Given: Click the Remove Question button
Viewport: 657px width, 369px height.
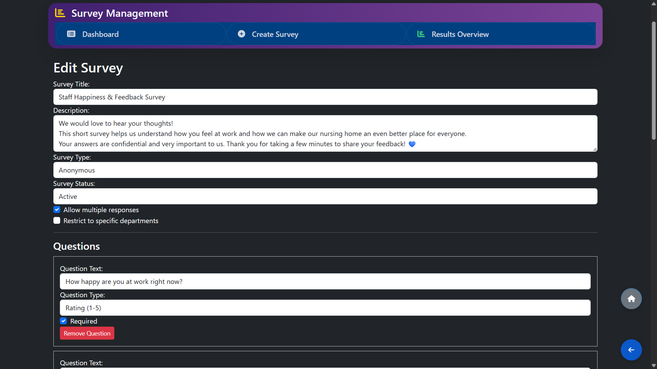Looking at the screenshot, I should (x=87, y=333).
